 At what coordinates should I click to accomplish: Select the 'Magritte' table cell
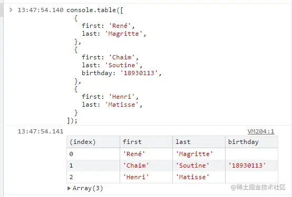(x=199, y=154)
